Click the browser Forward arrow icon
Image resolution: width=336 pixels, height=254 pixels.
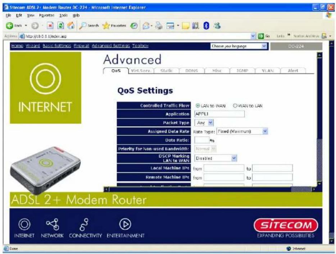(35, 26)
